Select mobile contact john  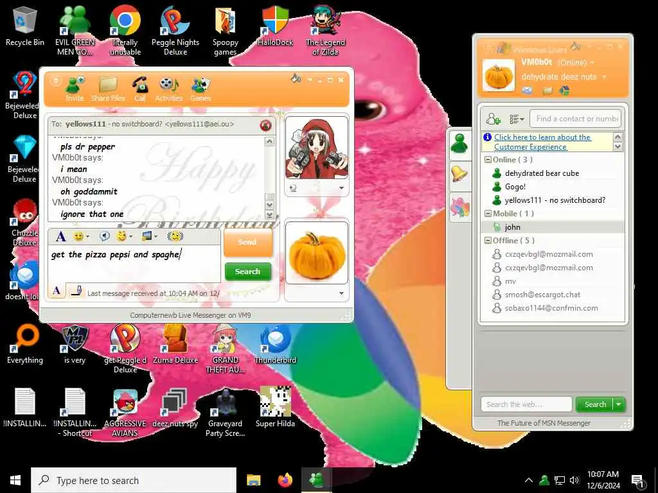512,227
